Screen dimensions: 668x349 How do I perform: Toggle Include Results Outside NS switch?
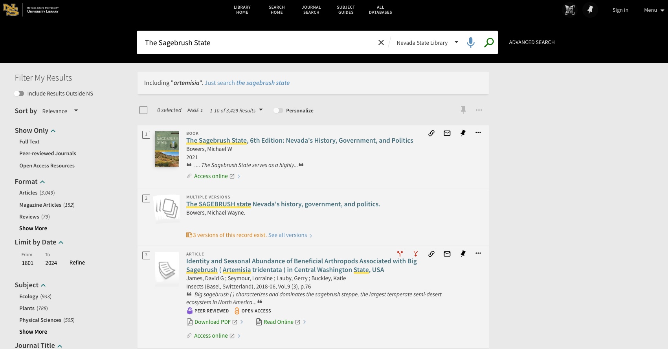(19, 94)
